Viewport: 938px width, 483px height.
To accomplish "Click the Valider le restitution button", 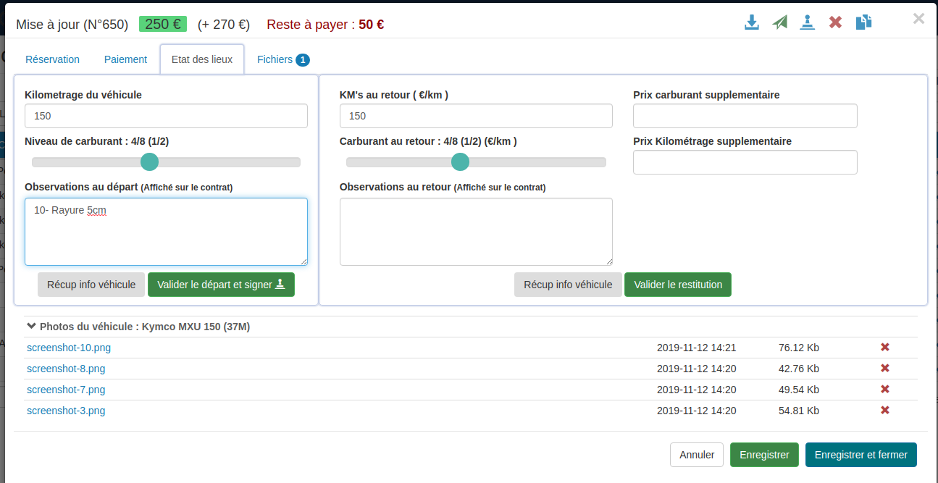I will [x=678, y=285].
